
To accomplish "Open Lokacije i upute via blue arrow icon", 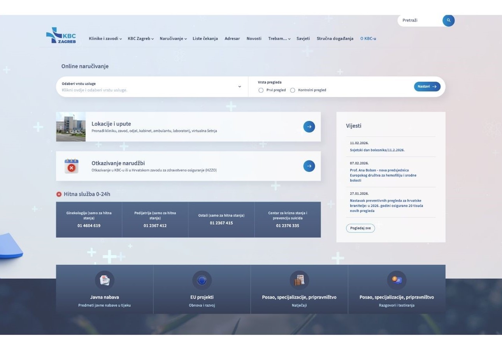I will (309, 126).
